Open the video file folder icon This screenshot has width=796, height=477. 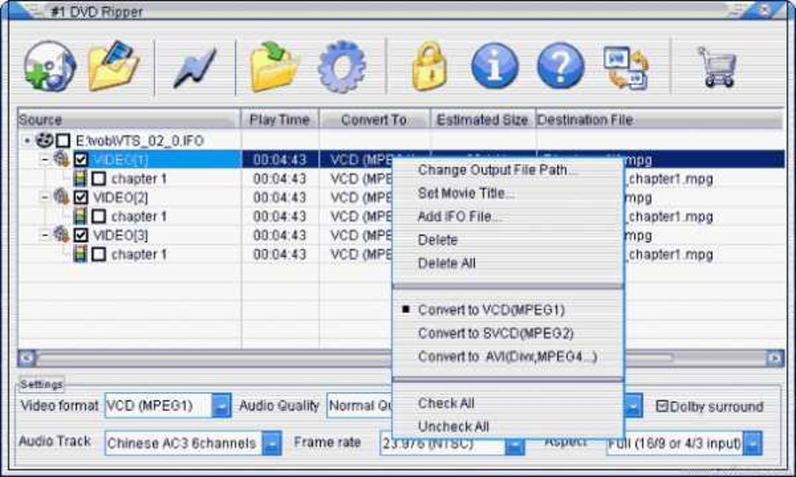[x=113, y=66]
